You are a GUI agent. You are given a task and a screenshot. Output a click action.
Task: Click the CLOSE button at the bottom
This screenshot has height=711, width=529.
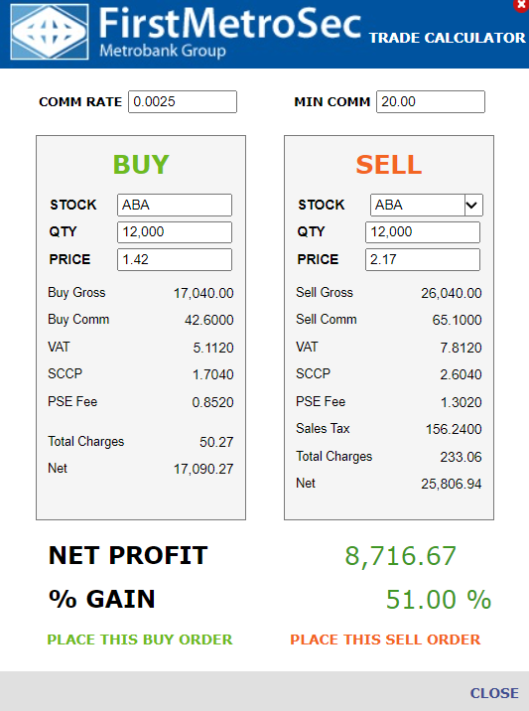(494, 693)
